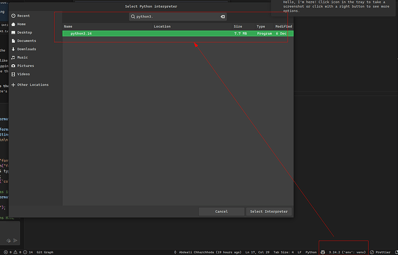Sort files by Name column
Viewport: 398px width, 255px height.
click(68, 27)
